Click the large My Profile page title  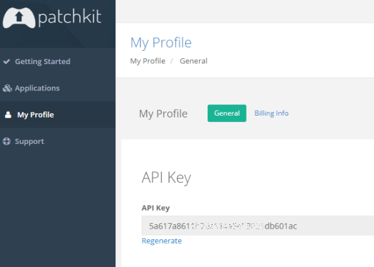(x=161, y=43)
